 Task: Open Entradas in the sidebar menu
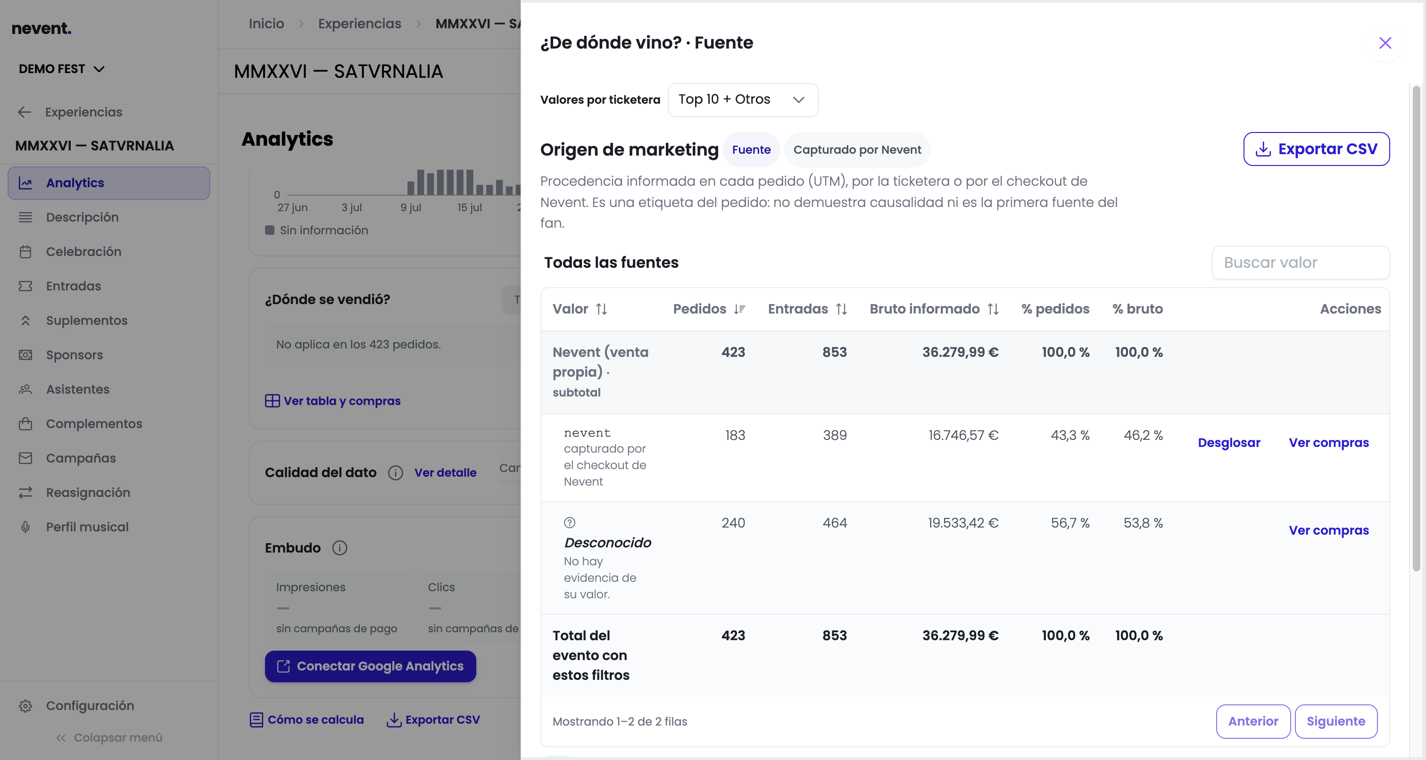tap(108, 286)
